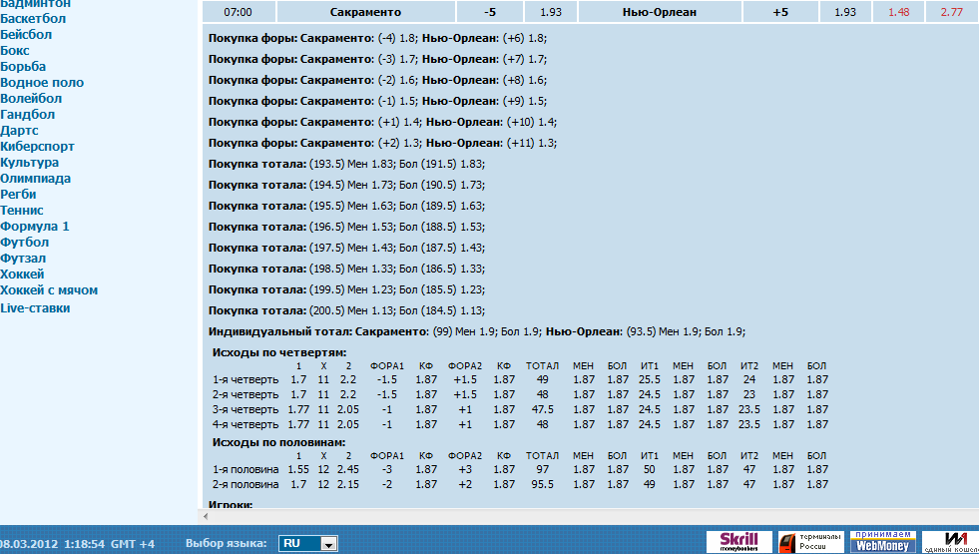Viewport: 979px width, 554px height.
Task: Open the Баскетбол sport category
Action: point(33,19)
